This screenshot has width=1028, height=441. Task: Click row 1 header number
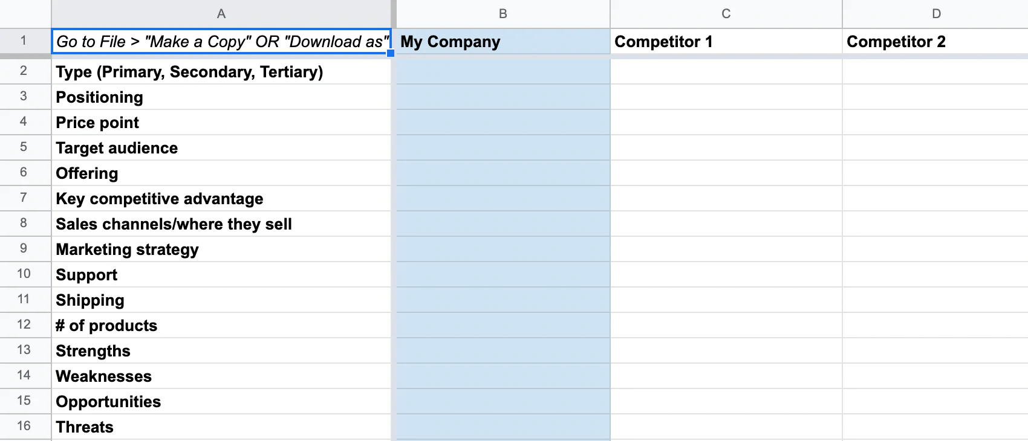point(25,41)
